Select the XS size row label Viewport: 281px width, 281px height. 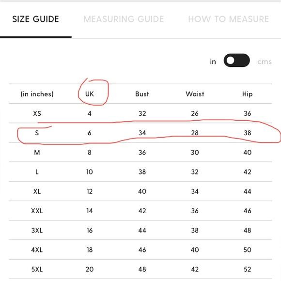(37, 113)
